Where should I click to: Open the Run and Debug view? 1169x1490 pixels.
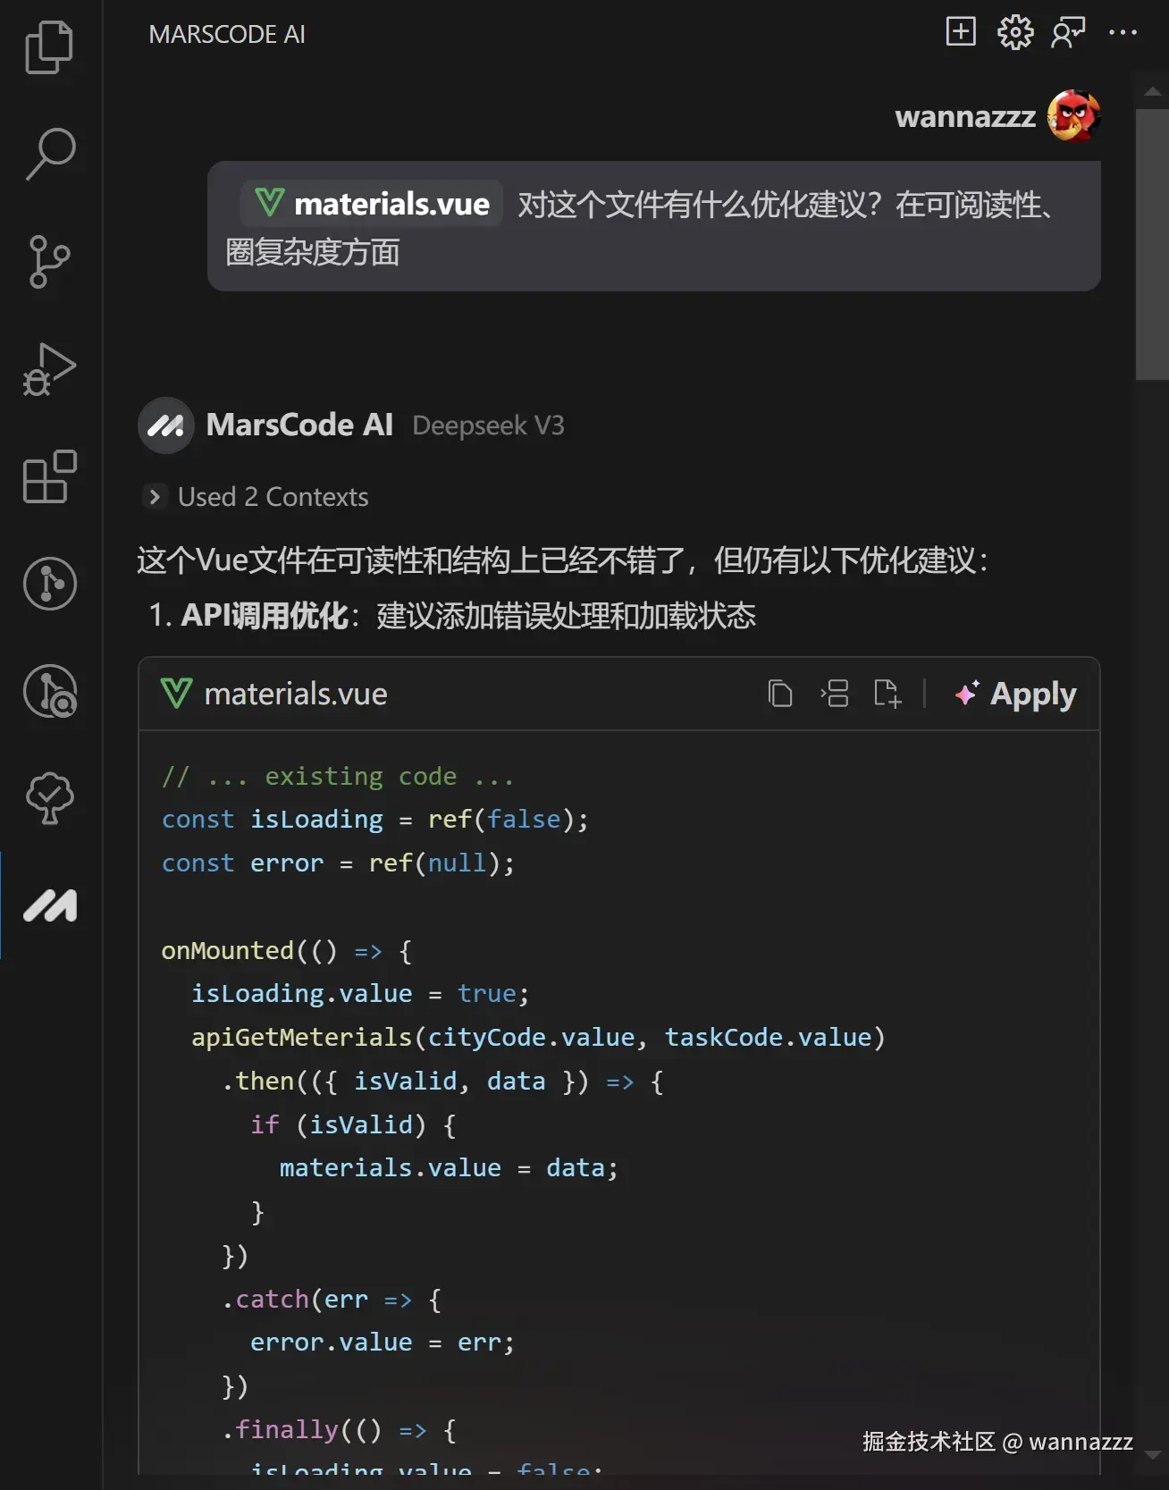pos(49,368)
